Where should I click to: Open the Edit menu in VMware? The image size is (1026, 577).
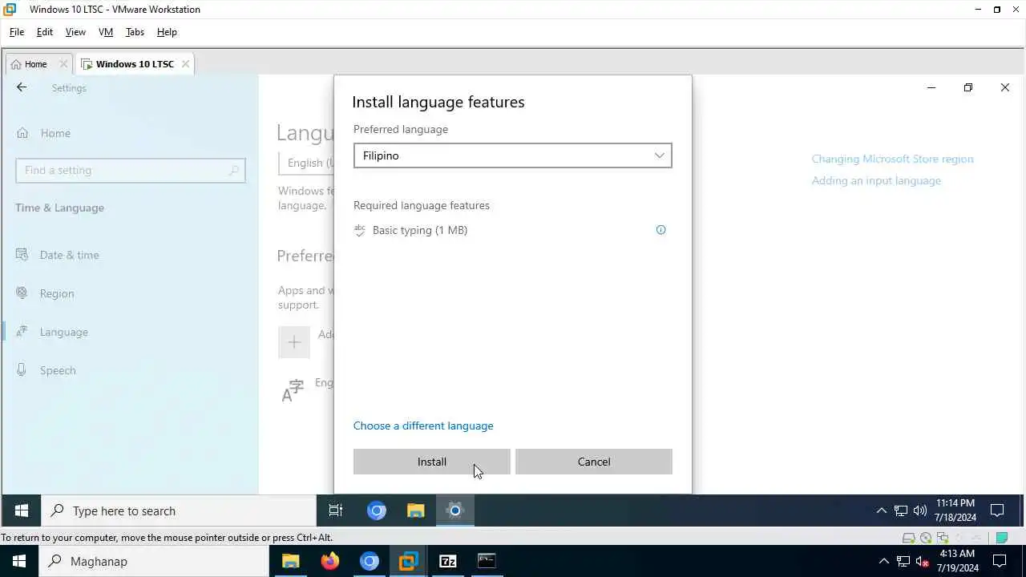[45, 32]
